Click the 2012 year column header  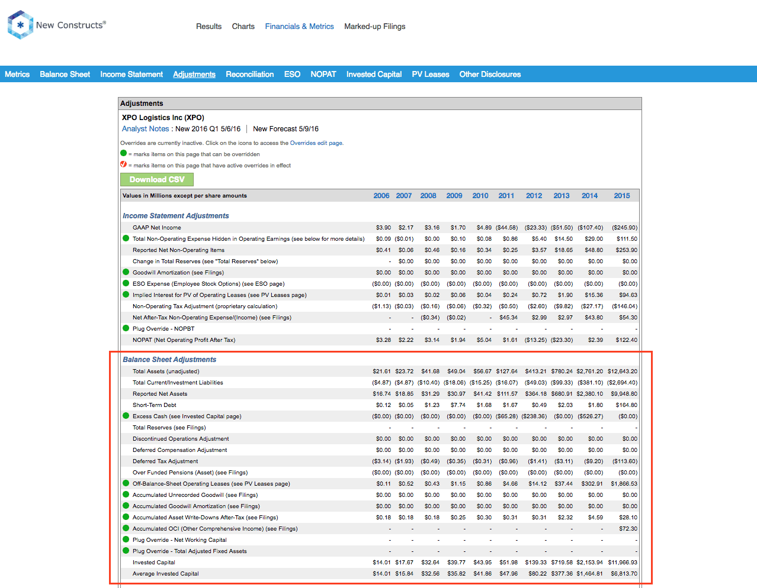click(x=534, y=196)
